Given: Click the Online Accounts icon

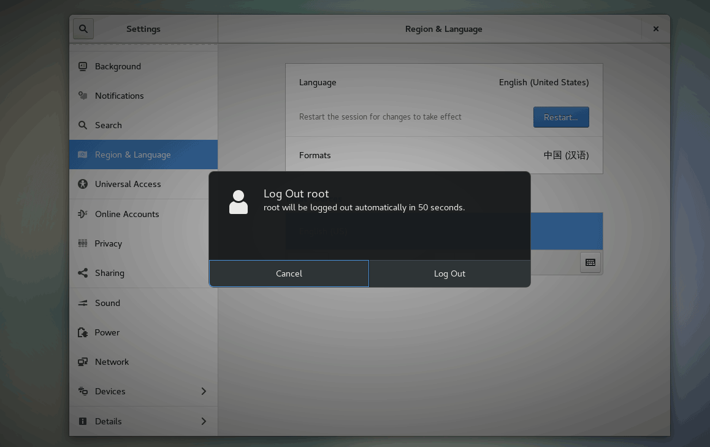Looking at the screenshot, I should tap(83, 214).
